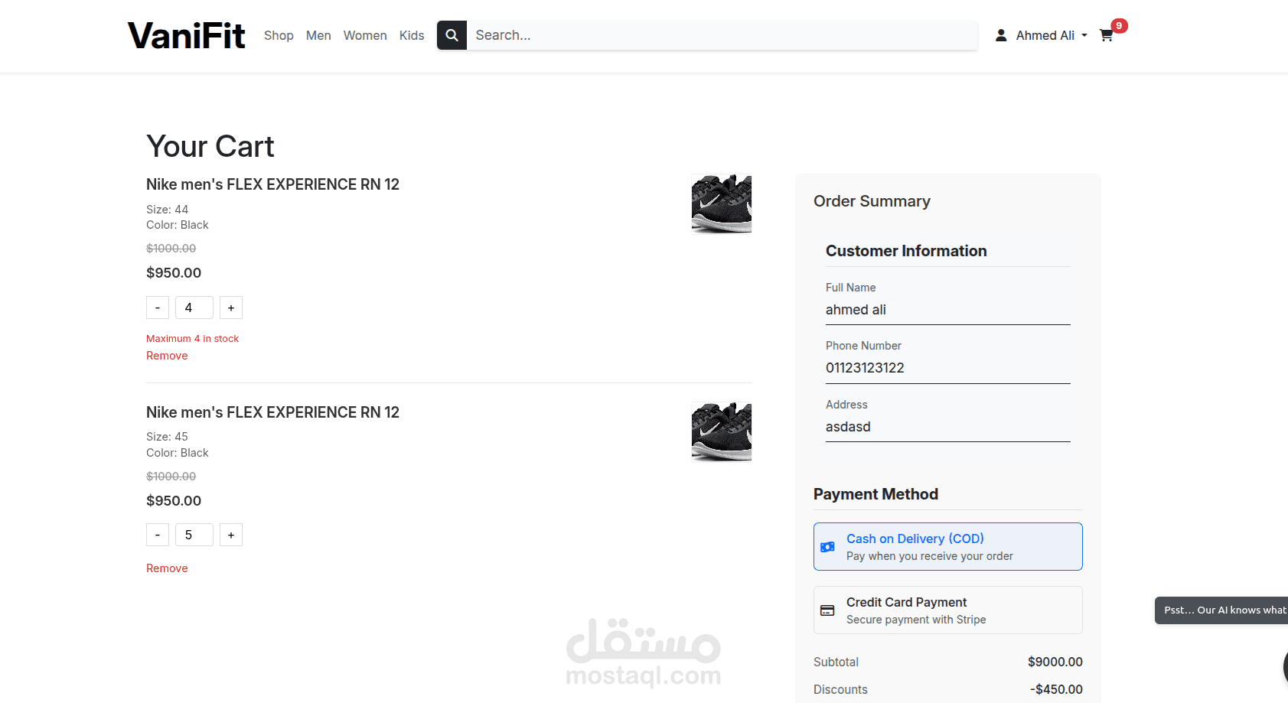
Task: Click the Cash on Delivery money icon
Action: click(827, 547)
